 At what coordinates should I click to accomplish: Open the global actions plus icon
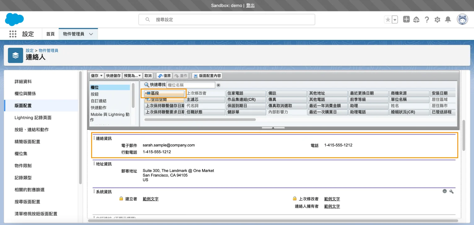click(x=406, y=19)
